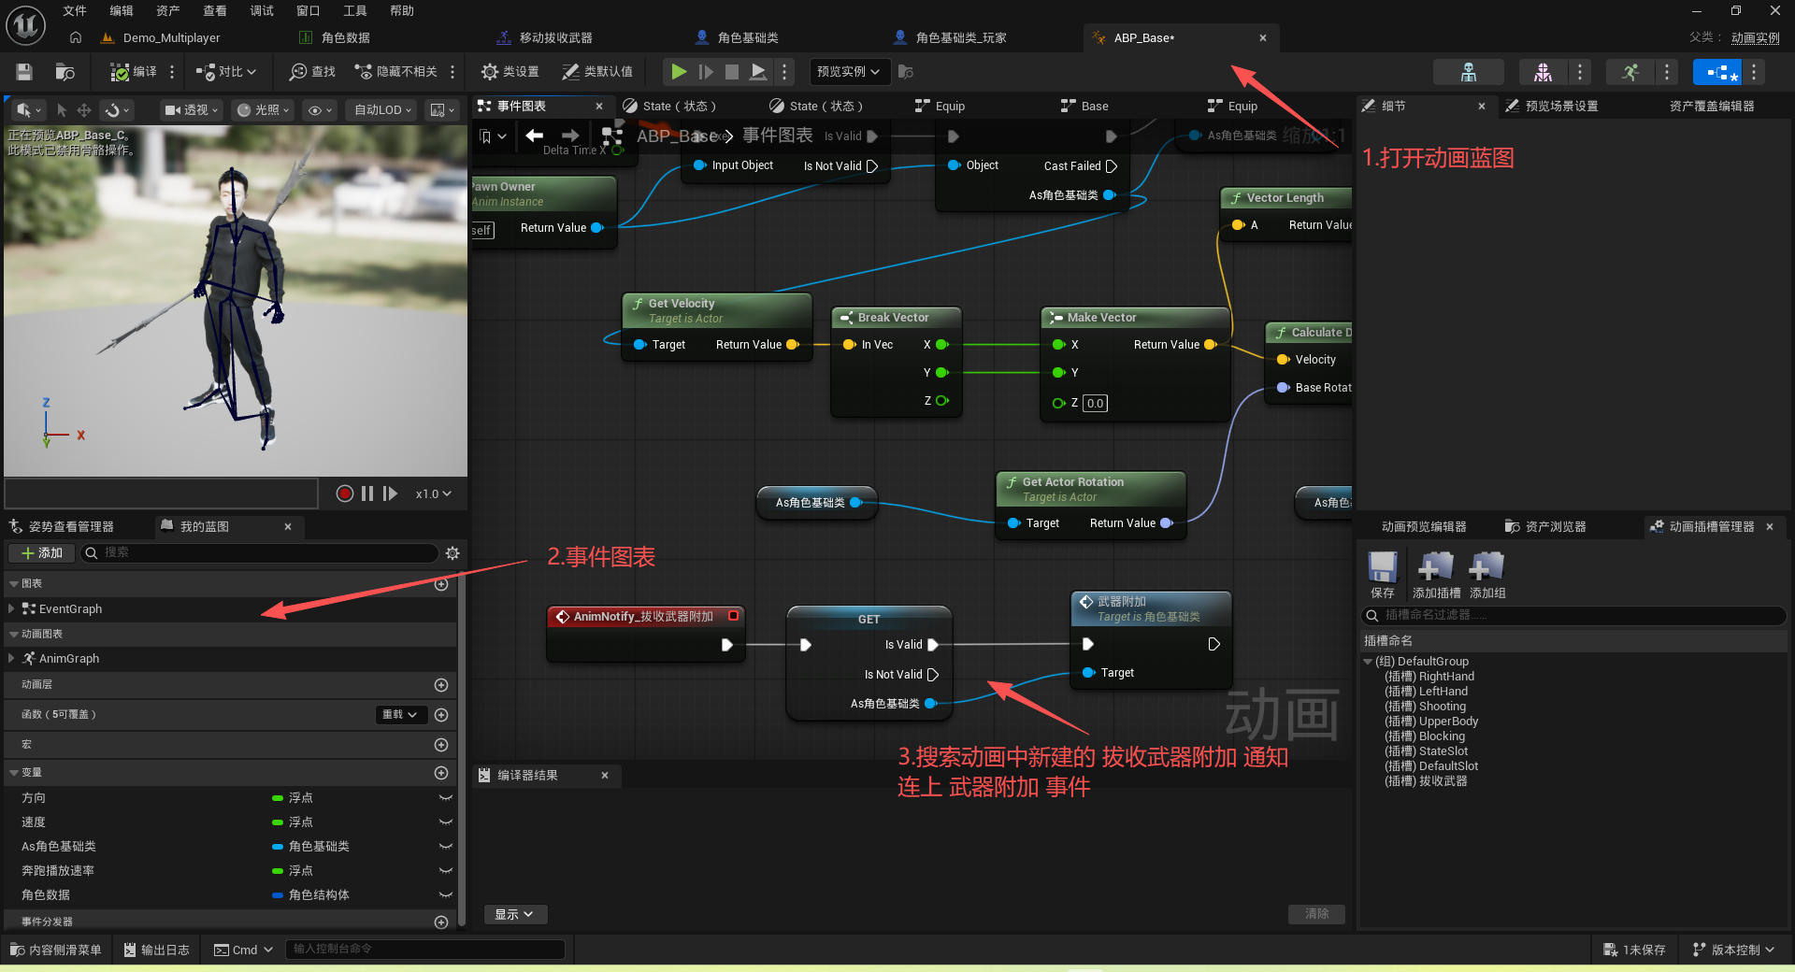1795x972 pixels.
Task: Add a new macro with the plus icon
Action: tap(441, 745)
